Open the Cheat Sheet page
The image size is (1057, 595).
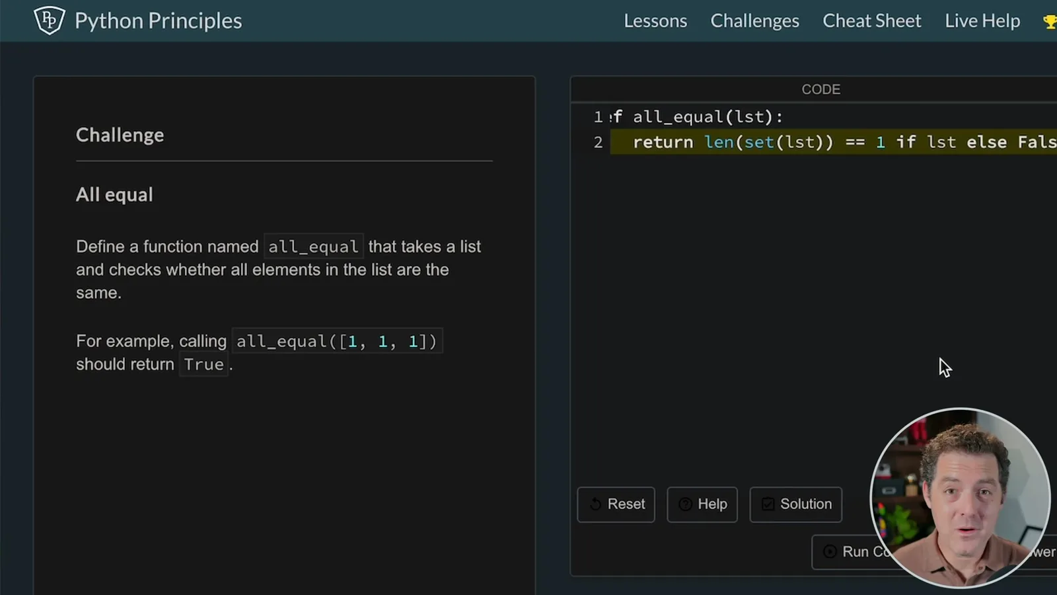pos(871,21)
